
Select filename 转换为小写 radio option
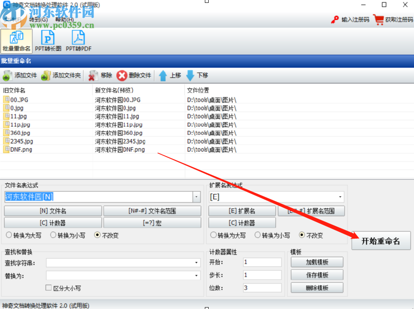coord(53,235)
